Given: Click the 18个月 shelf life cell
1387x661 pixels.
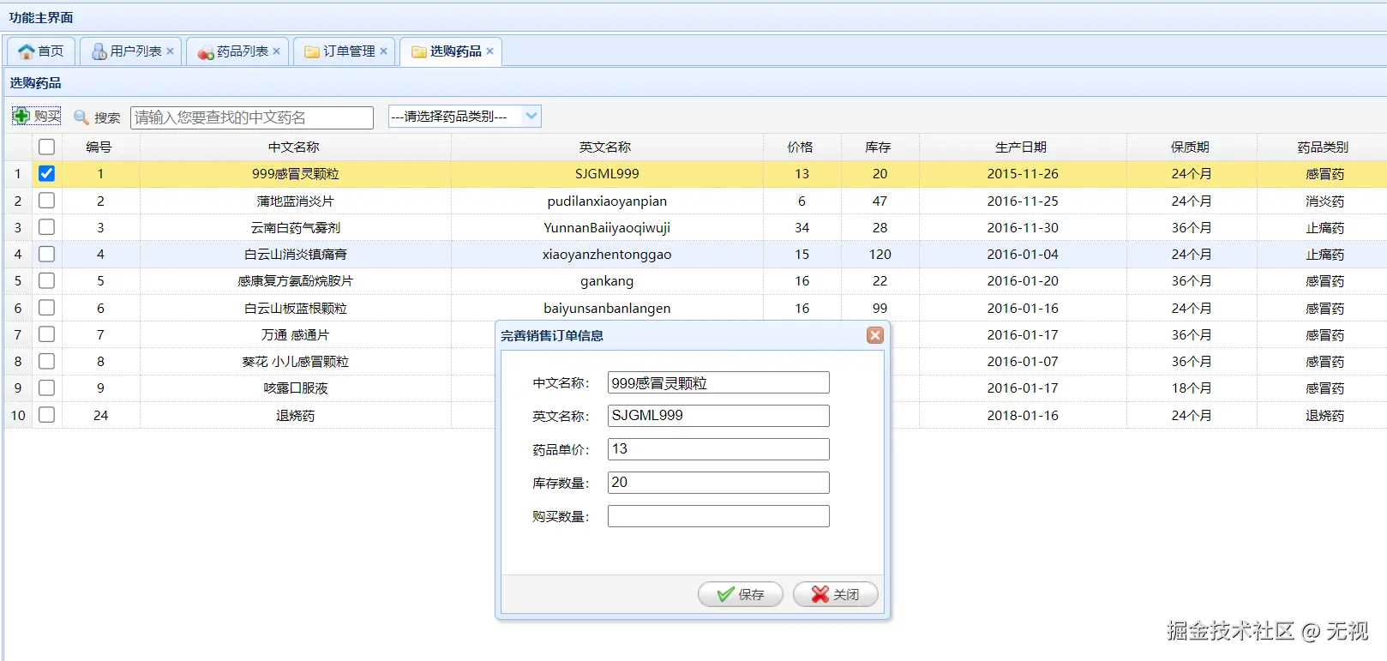Looking at the screenshot, I should pyautogui.click(x=1192, y=388).
